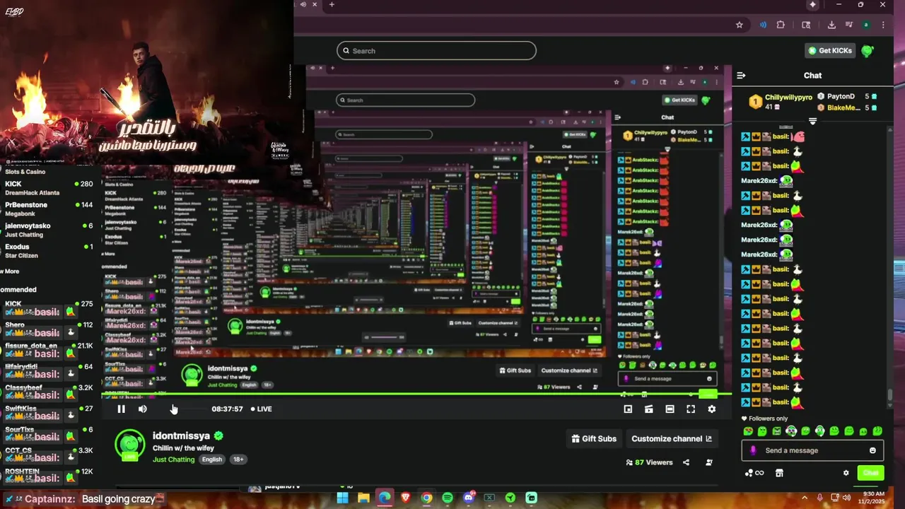Viewport: 905px width, 509px height.
Task: Toggle theater mode in the player controls
Action: point(670,409)
